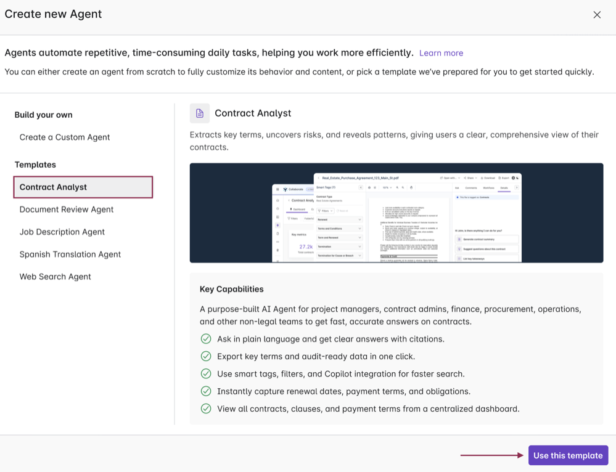Open the zoom percentage dropdown in the preview
This screenshot has height=472, width=616.
[x=388, y=187]
